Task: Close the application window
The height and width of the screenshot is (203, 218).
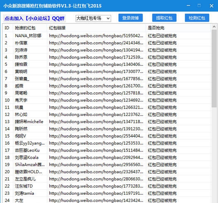Action: pos(211,6)
